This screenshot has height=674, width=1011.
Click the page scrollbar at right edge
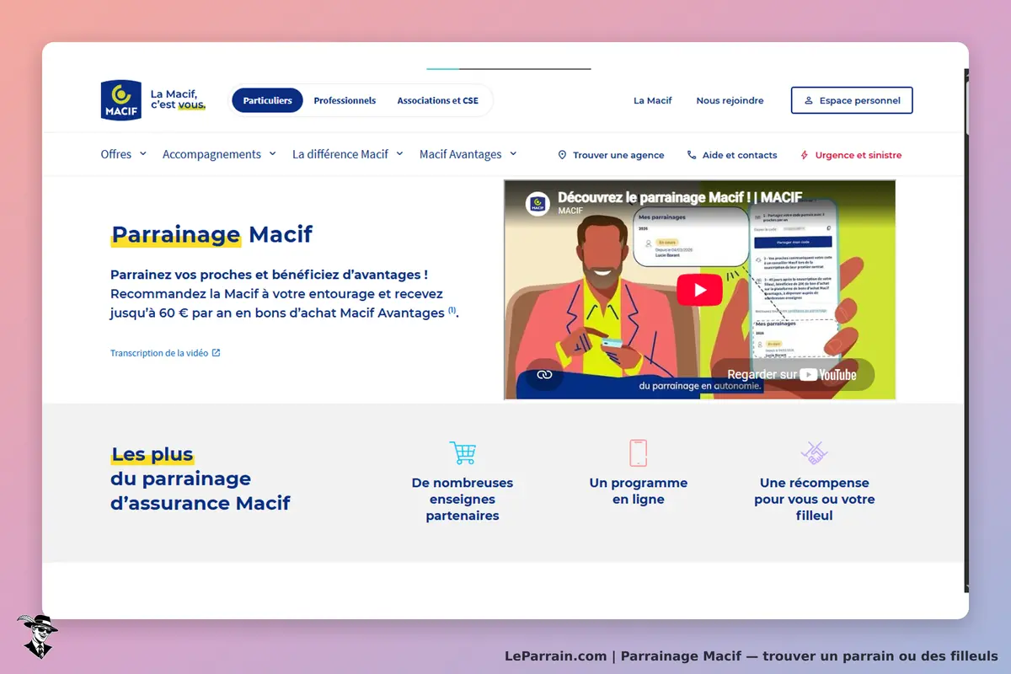[x=966, y=329]
